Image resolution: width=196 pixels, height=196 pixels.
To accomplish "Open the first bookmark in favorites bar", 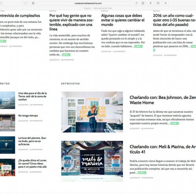I will point(87,8).
